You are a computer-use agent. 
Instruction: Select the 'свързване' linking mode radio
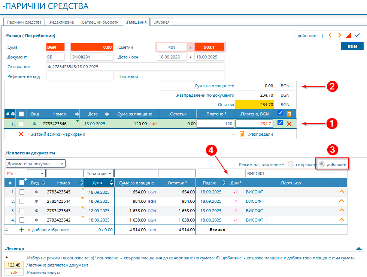pos(291,165)
